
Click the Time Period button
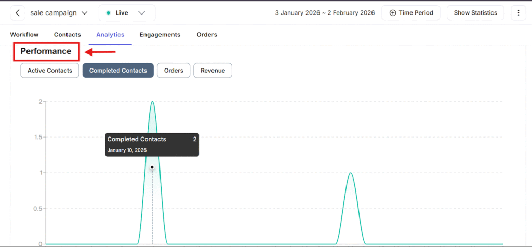(x=411, y=13)
